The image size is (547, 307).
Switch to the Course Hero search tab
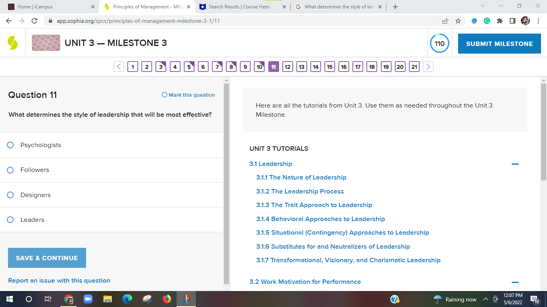pyautogui.click(x=243, y=7)
